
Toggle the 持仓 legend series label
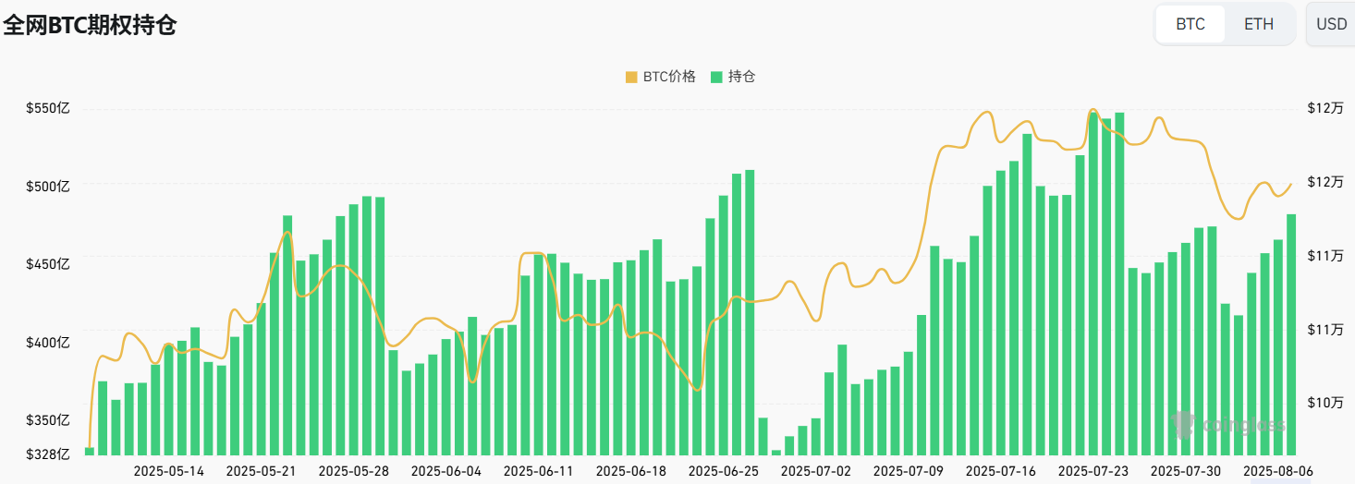(741, 77)
